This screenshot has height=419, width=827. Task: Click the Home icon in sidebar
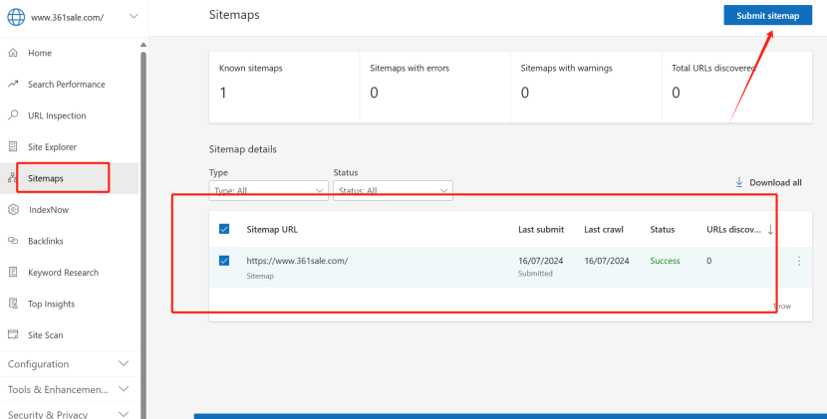pyautogui.click(x=13, y=53)
